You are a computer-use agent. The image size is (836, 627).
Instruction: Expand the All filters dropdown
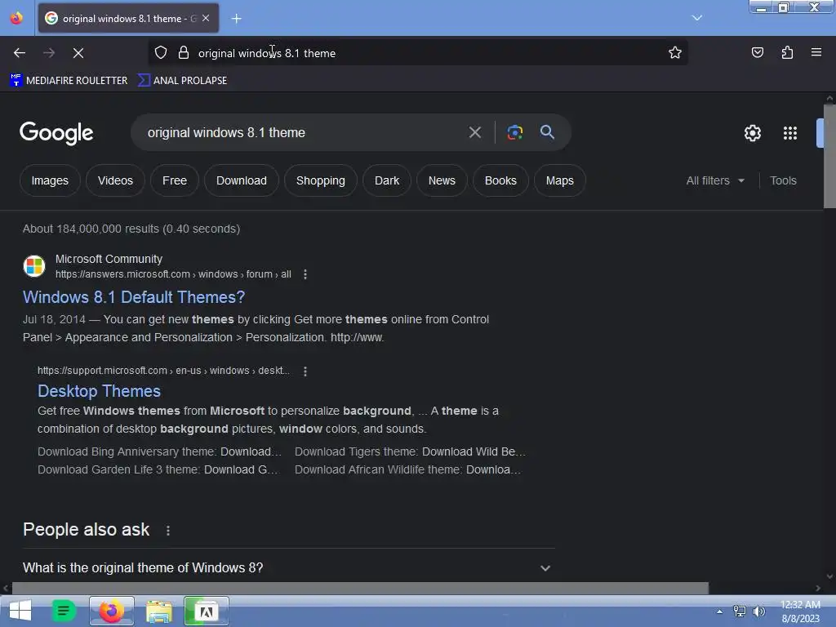[715, 180]
